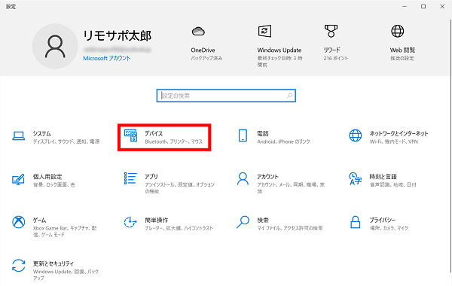The width and height of the screenshot is (452, 286).
Task: Click the アカウント person icon
Action: point(243,179)
